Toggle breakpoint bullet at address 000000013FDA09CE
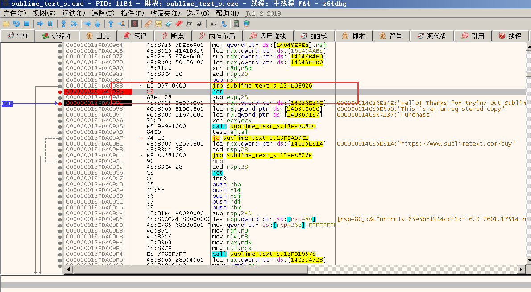Screen dimensions: 531x292 (60, 214)
